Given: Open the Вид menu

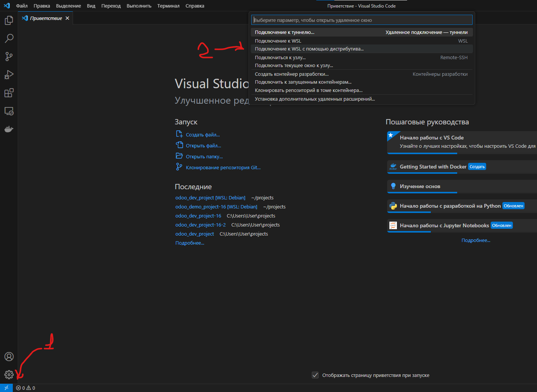Looking at the screenshot, I should [91, 6].
